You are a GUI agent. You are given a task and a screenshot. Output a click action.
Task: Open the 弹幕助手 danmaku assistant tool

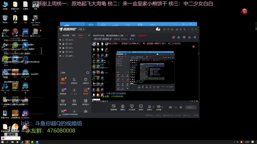[63, 81]
